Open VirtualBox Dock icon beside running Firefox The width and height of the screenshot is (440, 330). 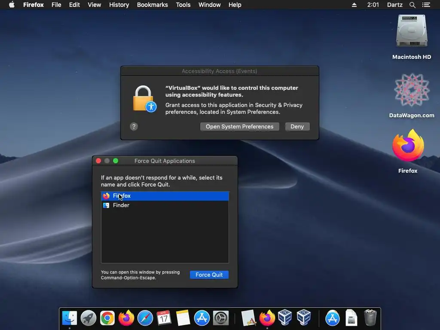point(285,318)
